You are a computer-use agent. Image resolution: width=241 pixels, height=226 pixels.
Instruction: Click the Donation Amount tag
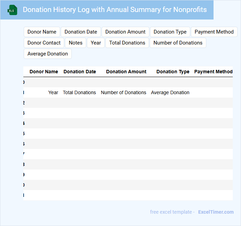(x=125, y=32)
